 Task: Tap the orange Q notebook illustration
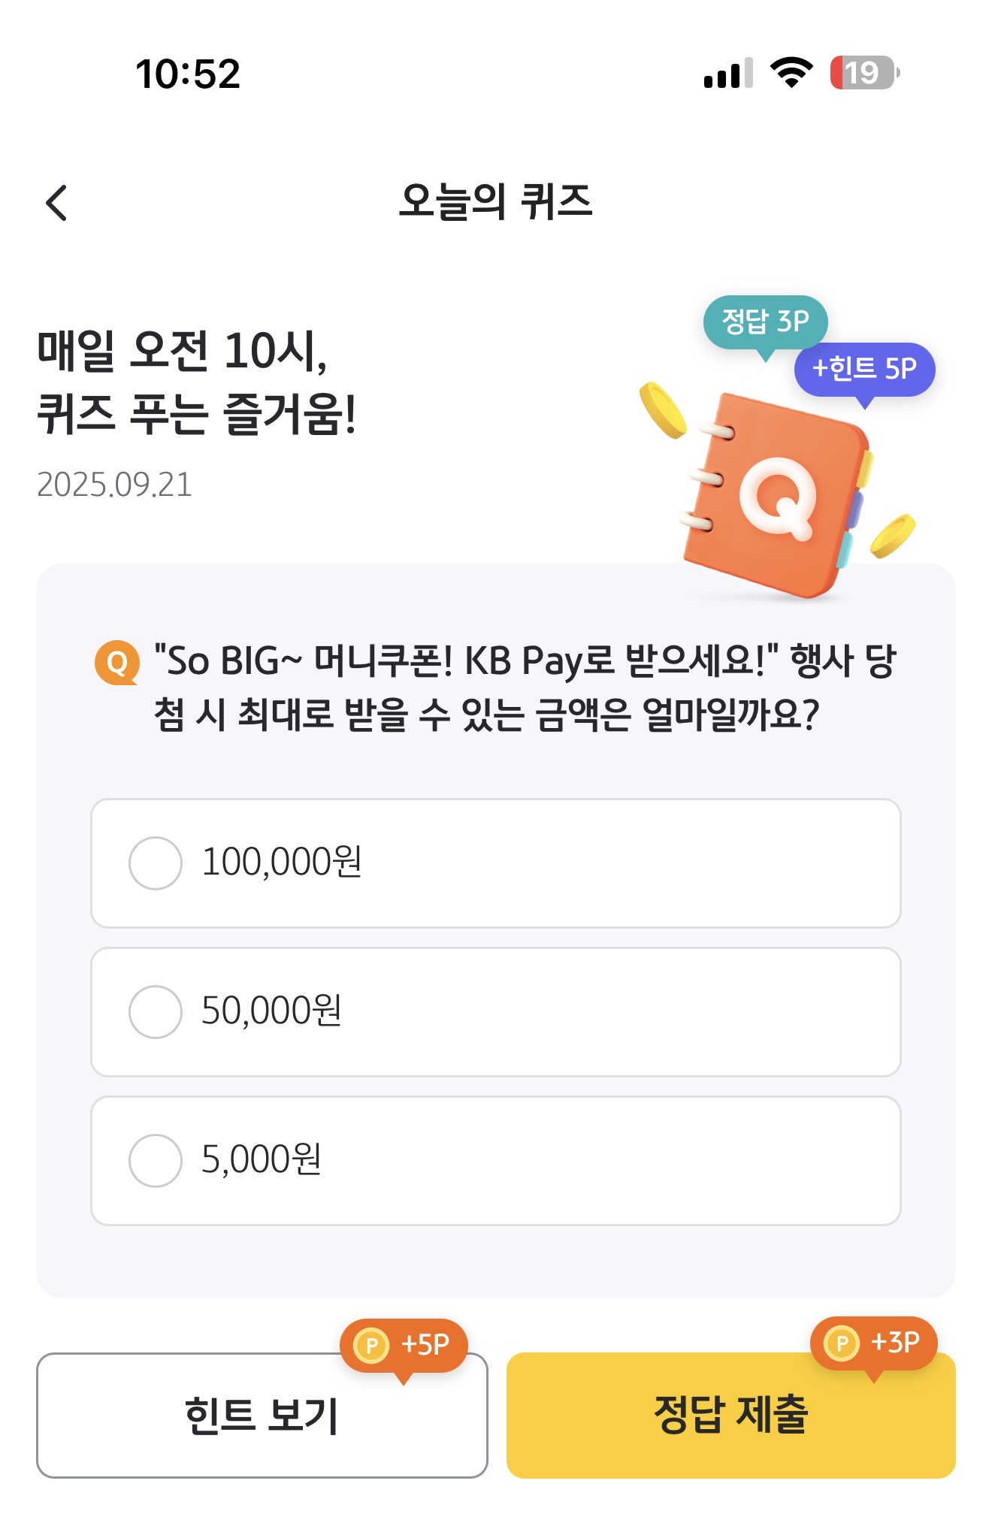pos(778,496)
